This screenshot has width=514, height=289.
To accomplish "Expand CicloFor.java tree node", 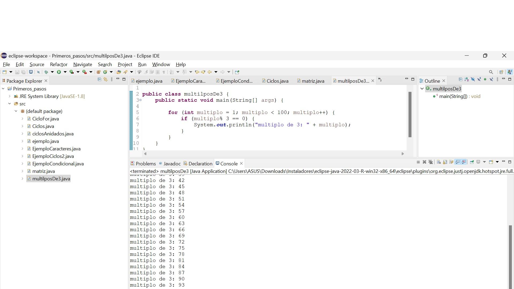I will pyautogui.click(x=22, y=119).
